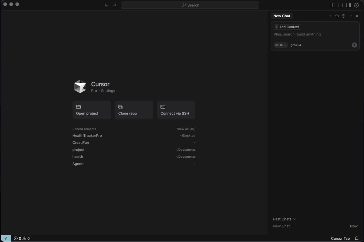Open the errors count indicator
The image size is (364, 242).
17,238
